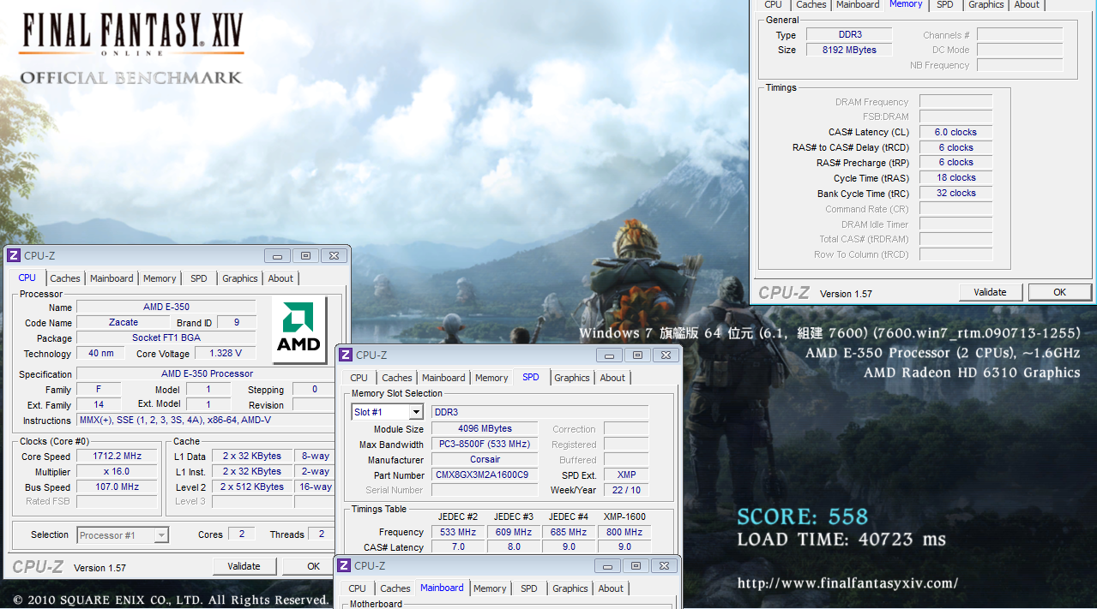The height and width of the screenshot is (609, 1097).
Task: Click the Technology value '40 nm'
Action: tap(100, 354)
